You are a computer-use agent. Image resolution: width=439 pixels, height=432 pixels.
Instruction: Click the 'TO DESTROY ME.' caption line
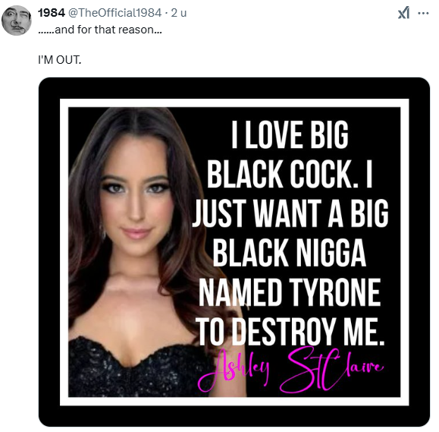[x=290, y=332]
